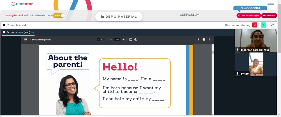Screen dimensions: 281x117
Task: Stop screen sharing with red X button
Action: [x=255, y=25]
